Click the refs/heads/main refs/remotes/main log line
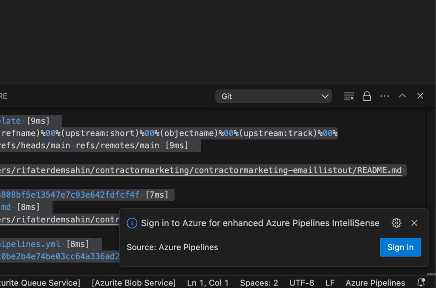The width and height of the screenshot is (436, 288). tap(94, 145)
